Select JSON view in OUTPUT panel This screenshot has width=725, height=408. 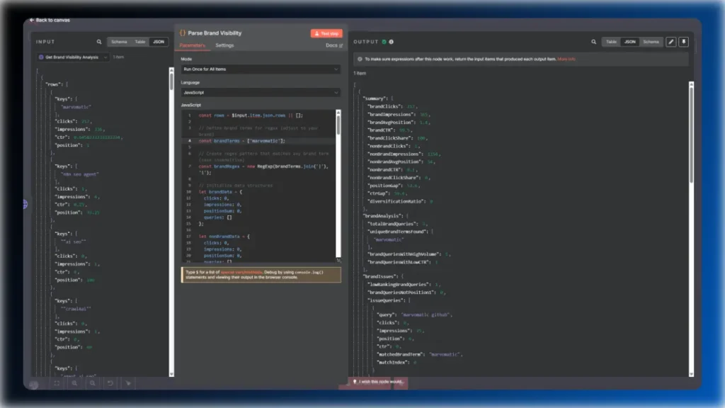tap(629, 42)
